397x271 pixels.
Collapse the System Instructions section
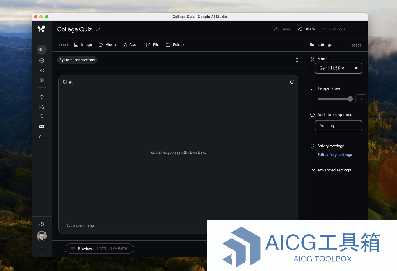point(297,60)
